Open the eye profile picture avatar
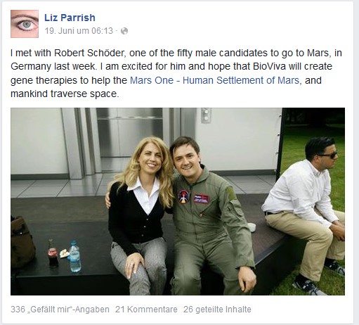The width and height of the screenshot is (359, 325). coord(25,24)
